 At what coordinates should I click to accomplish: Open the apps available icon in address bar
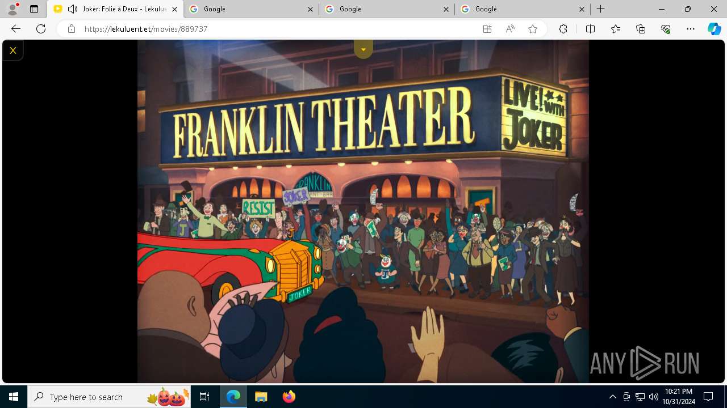pyautogui.click(x=487, y=29)
